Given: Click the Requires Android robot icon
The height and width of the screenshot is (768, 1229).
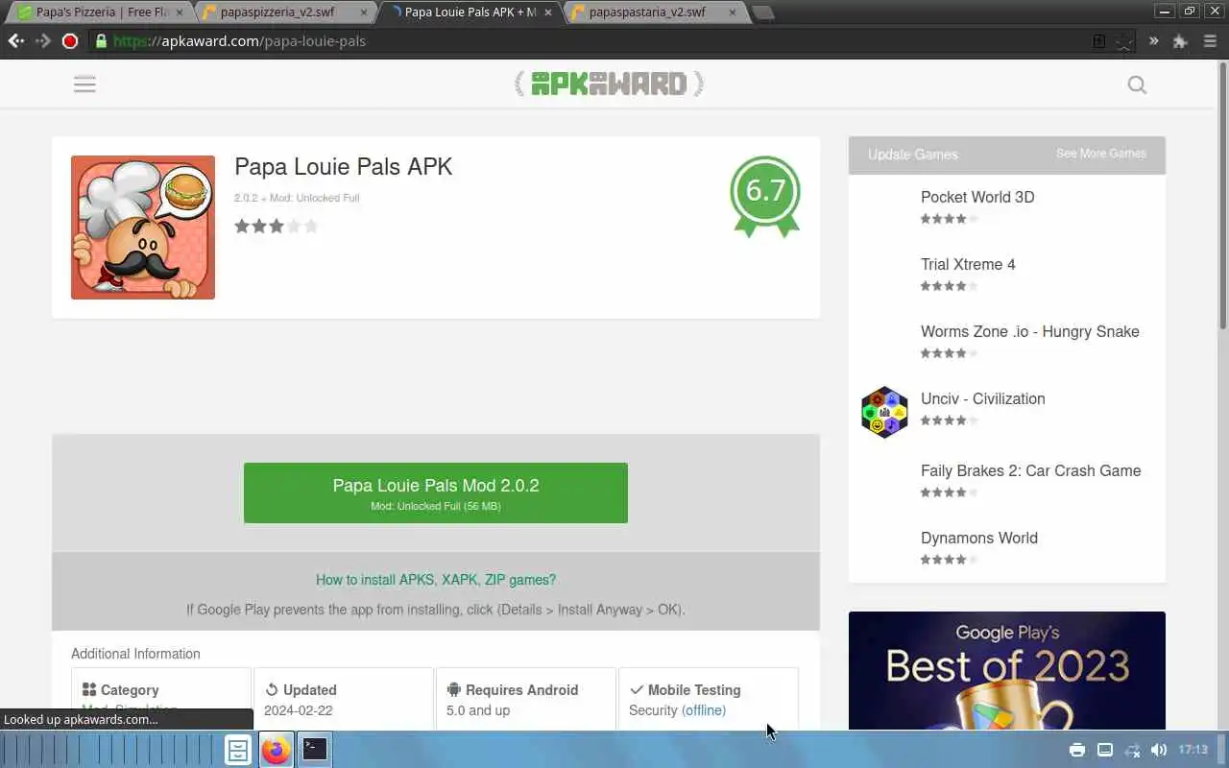Looking at the screenshot, I should [454, 689].
